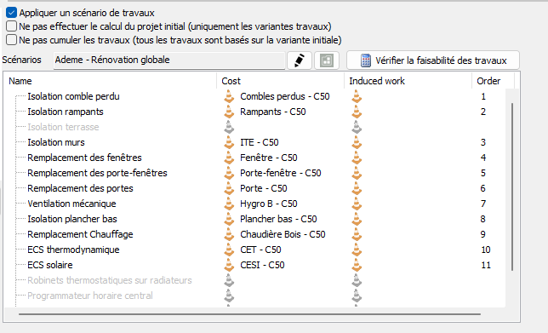Image resolution: width=548 pixels, height=333 pixels.
Task: Click the vertical scrollbar of works list
Action: tap(512, 187)
